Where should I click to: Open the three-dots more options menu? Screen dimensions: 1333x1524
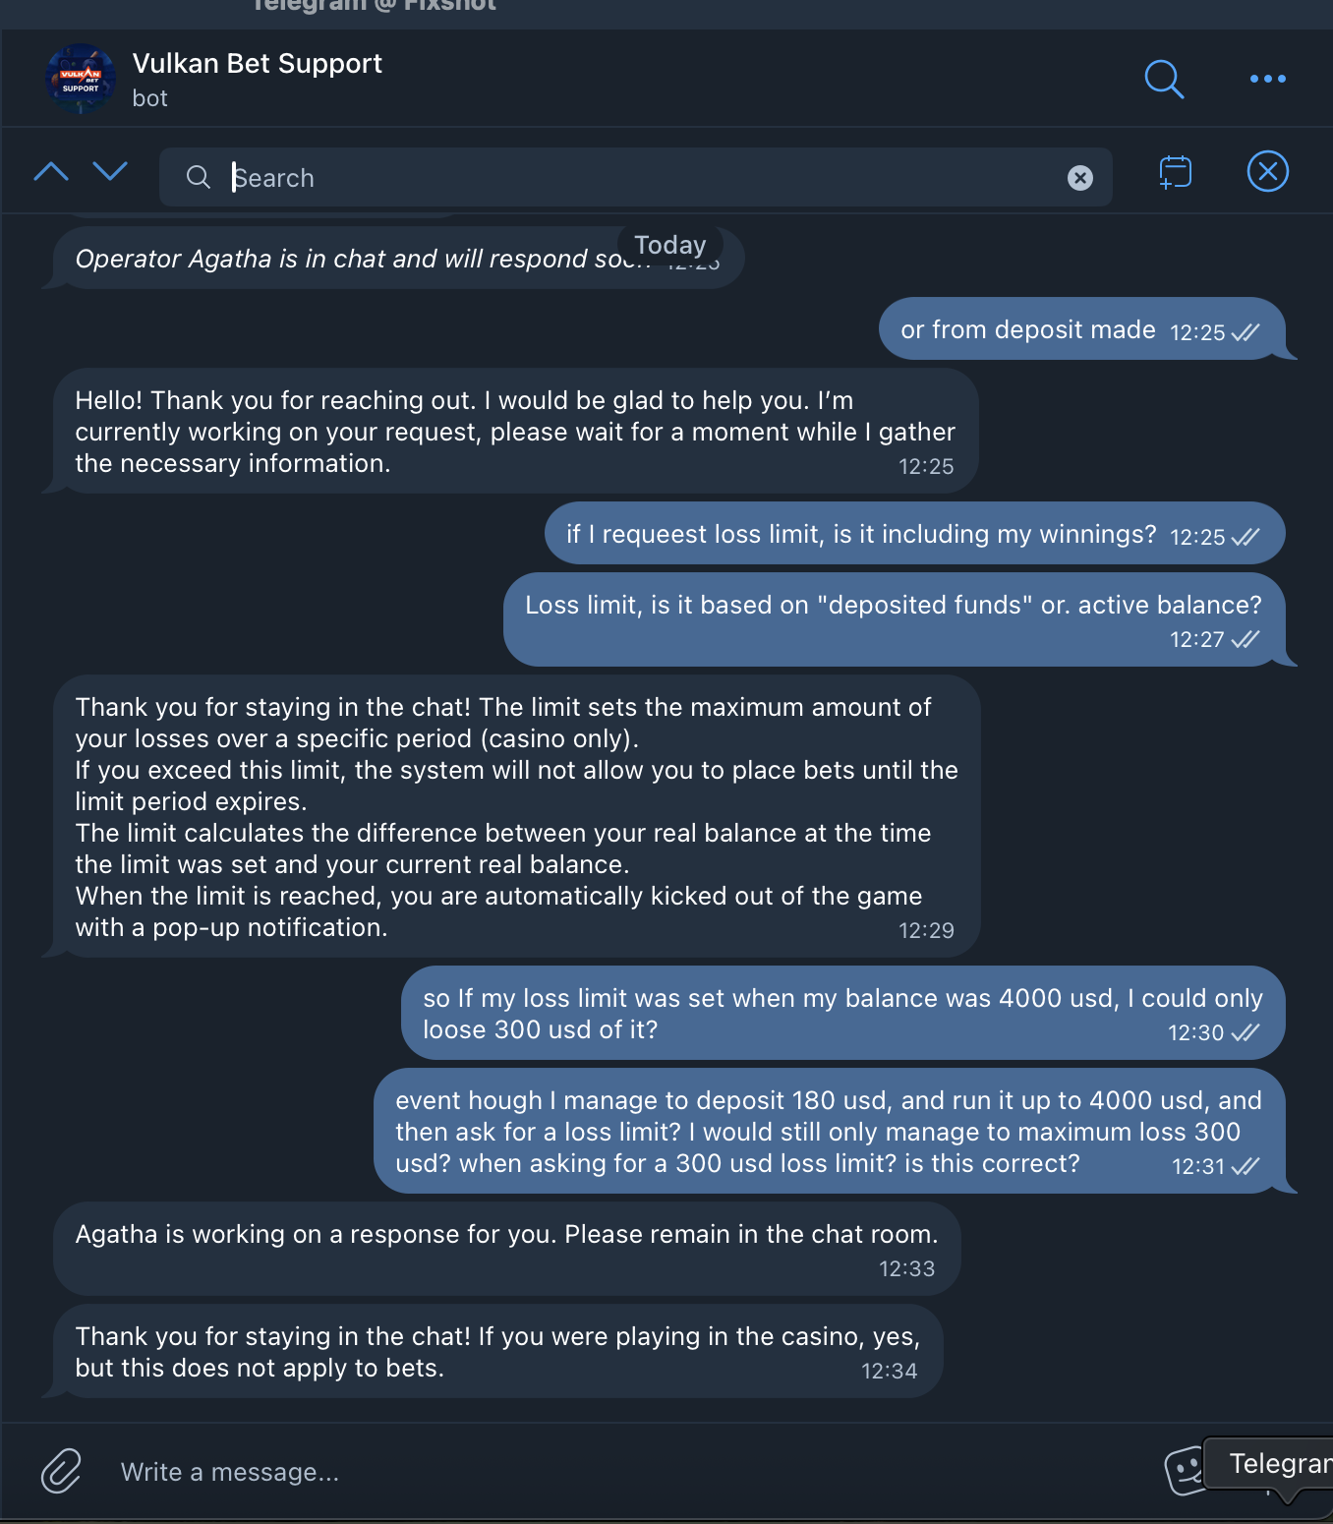[x=1267, y=79]
